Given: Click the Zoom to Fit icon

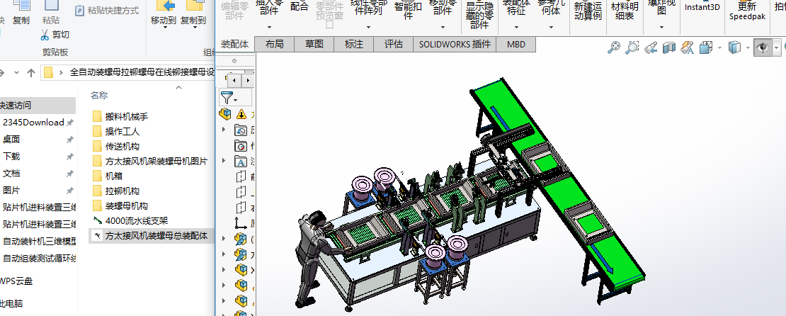Looking at the screenshot, I should tap(613, 47).
